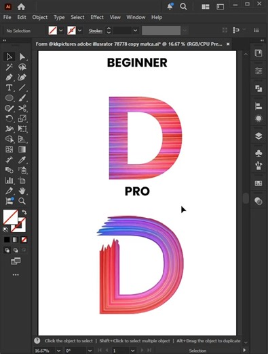The width and height of the screenshot is (268, 354).
Task: Open the Type menu
Action: tap(59, 17)
